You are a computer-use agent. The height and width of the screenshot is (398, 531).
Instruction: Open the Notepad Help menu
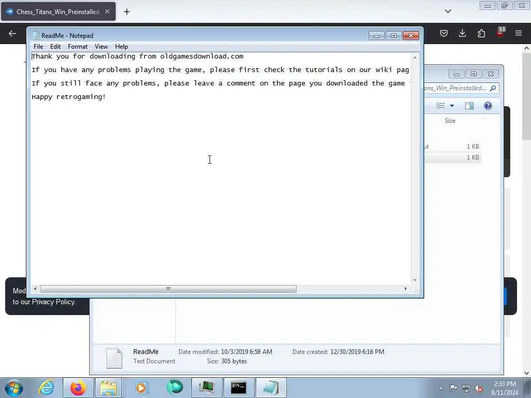(x=121, y=46)
